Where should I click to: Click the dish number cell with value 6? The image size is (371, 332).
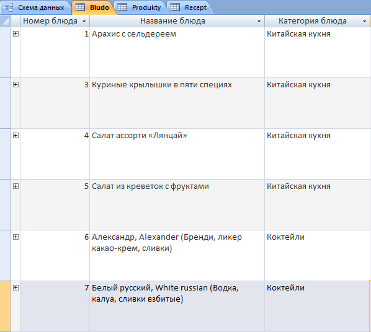point(55,256)
